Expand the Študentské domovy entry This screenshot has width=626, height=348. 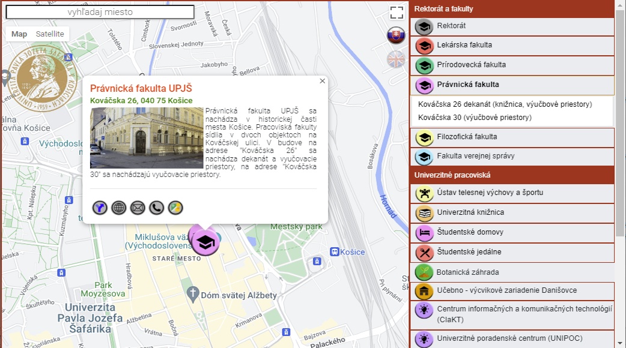pos(512,233)
